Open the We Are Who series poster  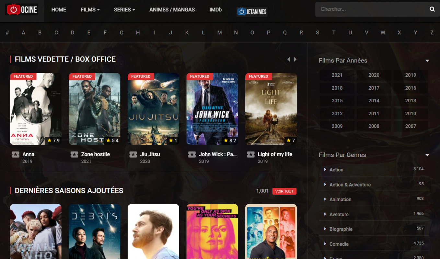(x=36, y=231)
